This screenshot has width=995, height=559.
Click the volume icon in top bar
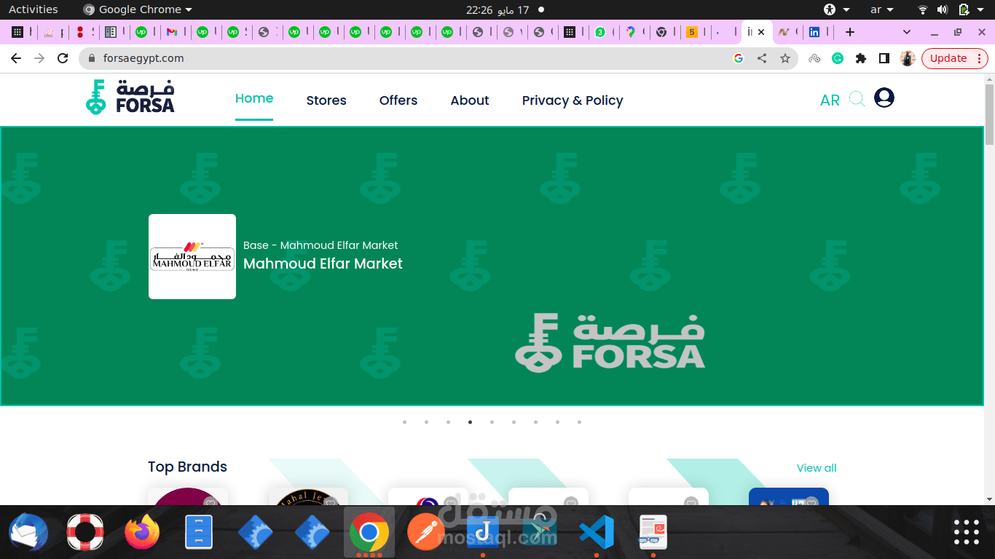943,9
